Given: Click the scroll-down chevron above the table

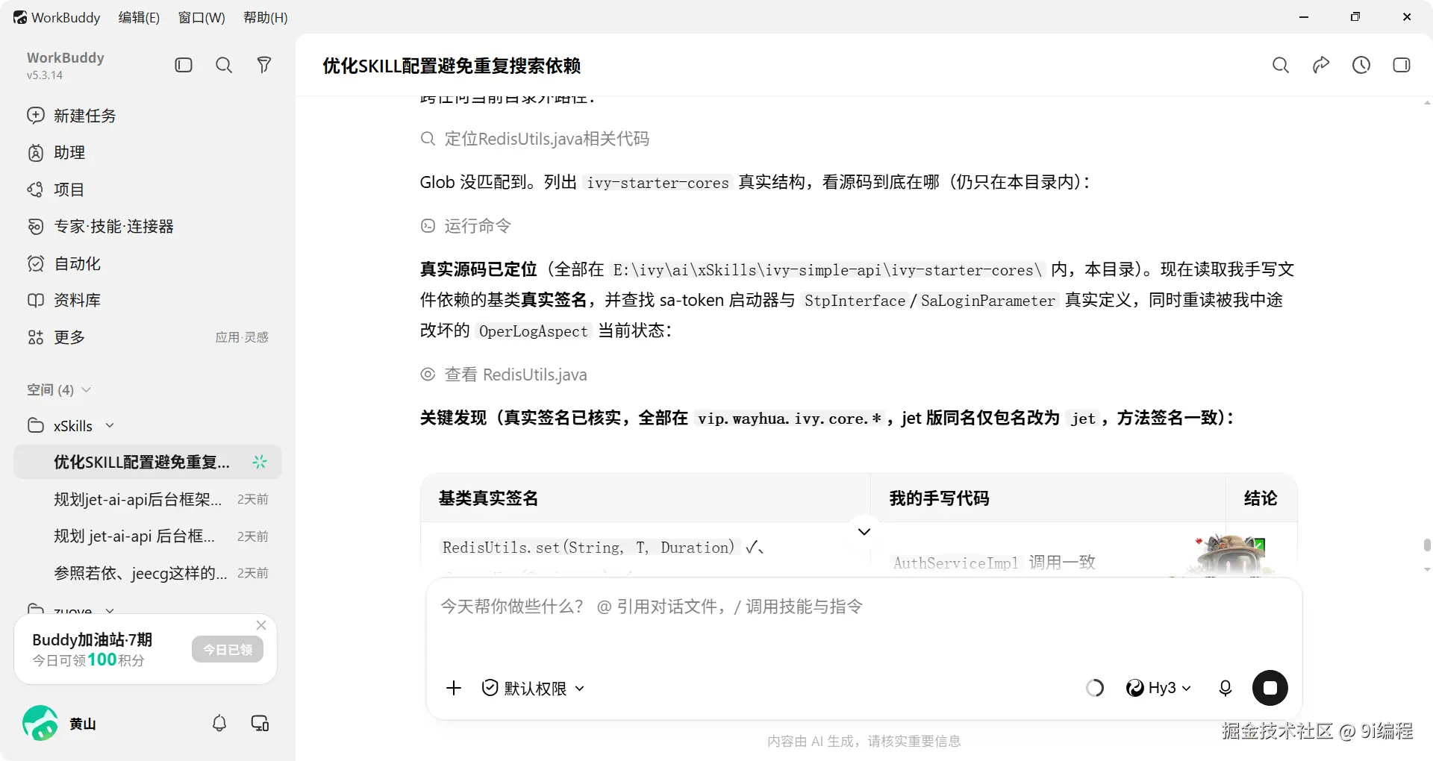Looking at the screenshot, I should click(864, 532).
